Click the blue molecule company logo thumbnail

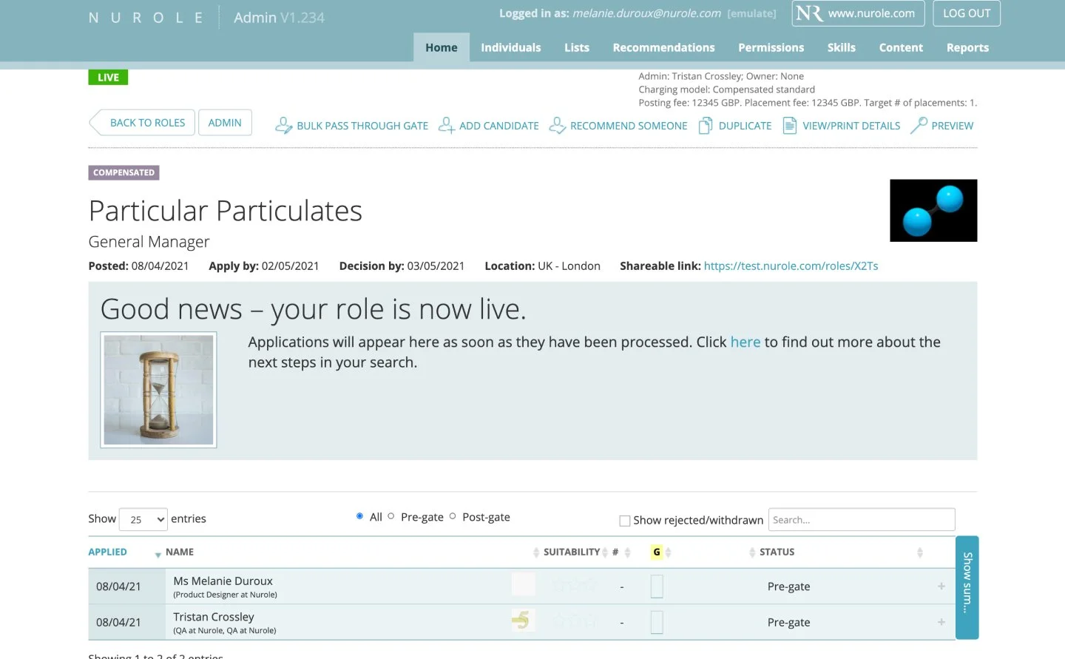coord(933,210)
